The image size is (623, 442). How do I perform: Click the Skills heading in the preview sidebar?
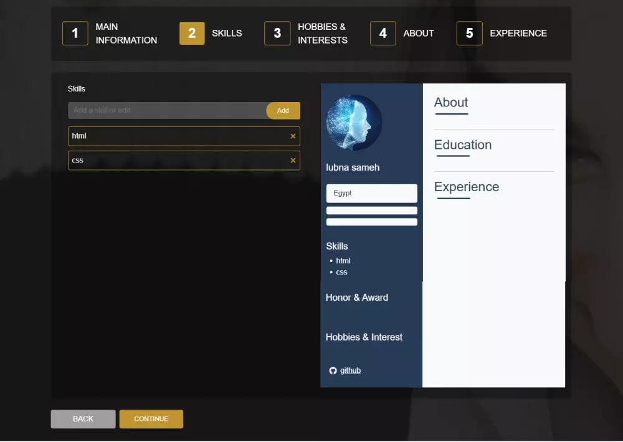click(x=337, y=247)
